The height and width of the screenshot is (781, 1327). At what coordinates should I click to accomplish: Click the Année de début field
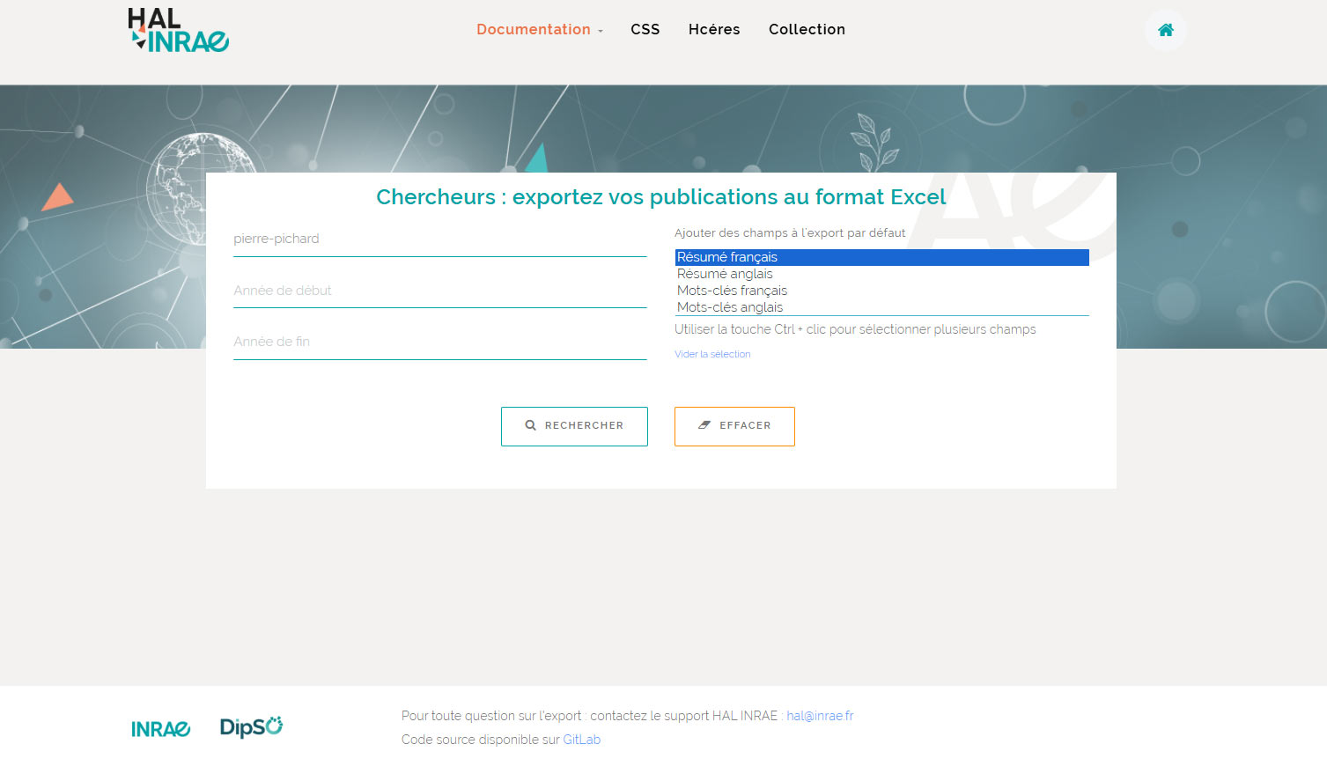point(439,291)
